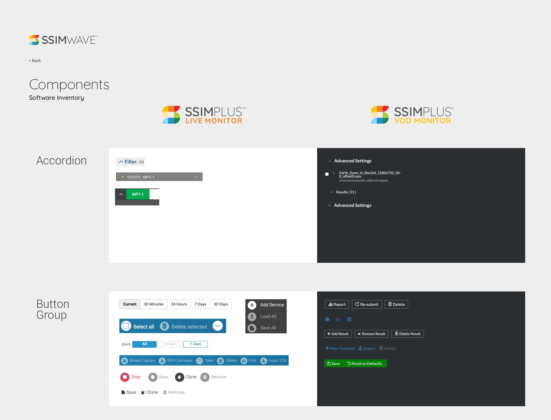Collapse the Filter: All accordion
Image resolution: width=551 pixels, height=420 pixels.
point(131,162)
